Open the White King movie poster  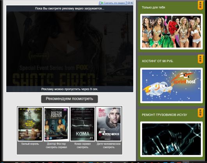[30, 124]
